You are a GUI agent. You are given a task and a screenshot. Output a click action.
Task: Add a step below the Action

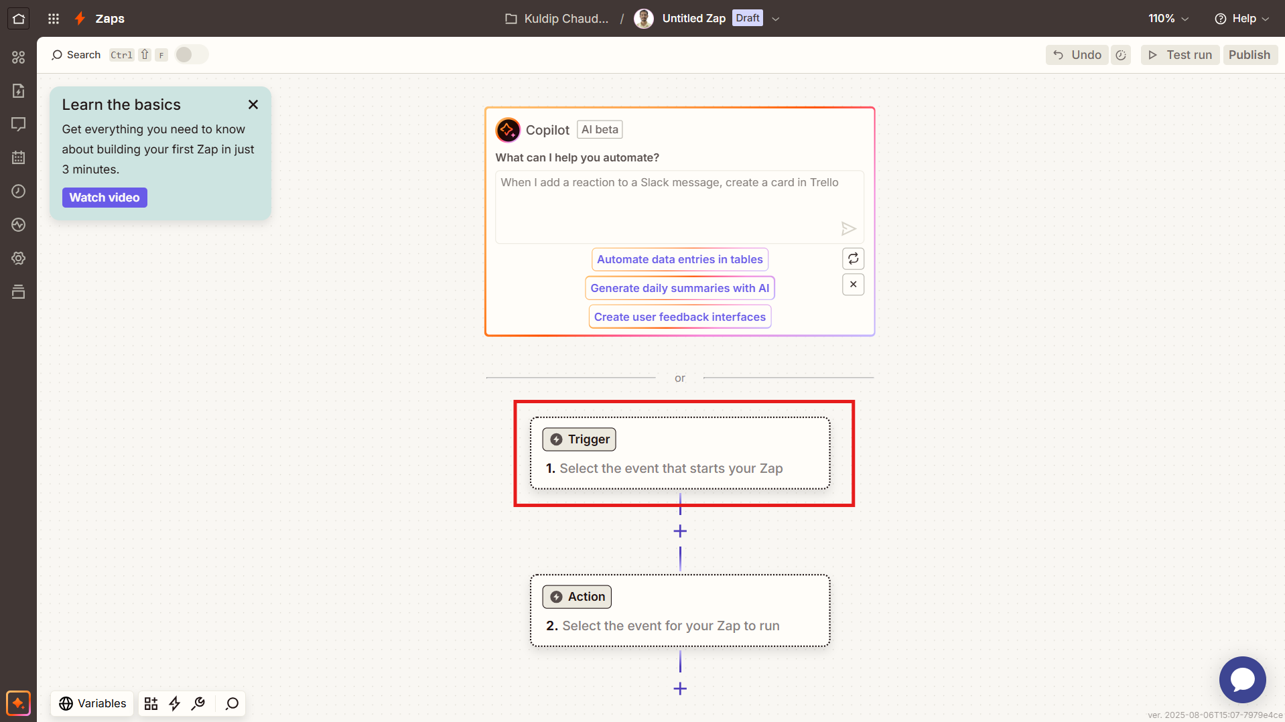click(680, 689)
